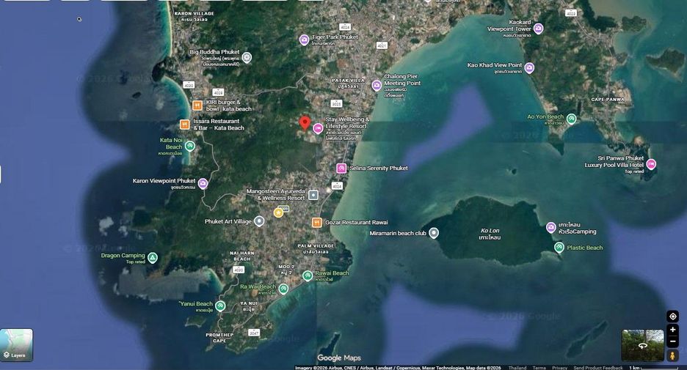The height and width of the screenshot is (370, 687).
Task: Select the Ko Lon camping marker
Action: pos(551,227)
